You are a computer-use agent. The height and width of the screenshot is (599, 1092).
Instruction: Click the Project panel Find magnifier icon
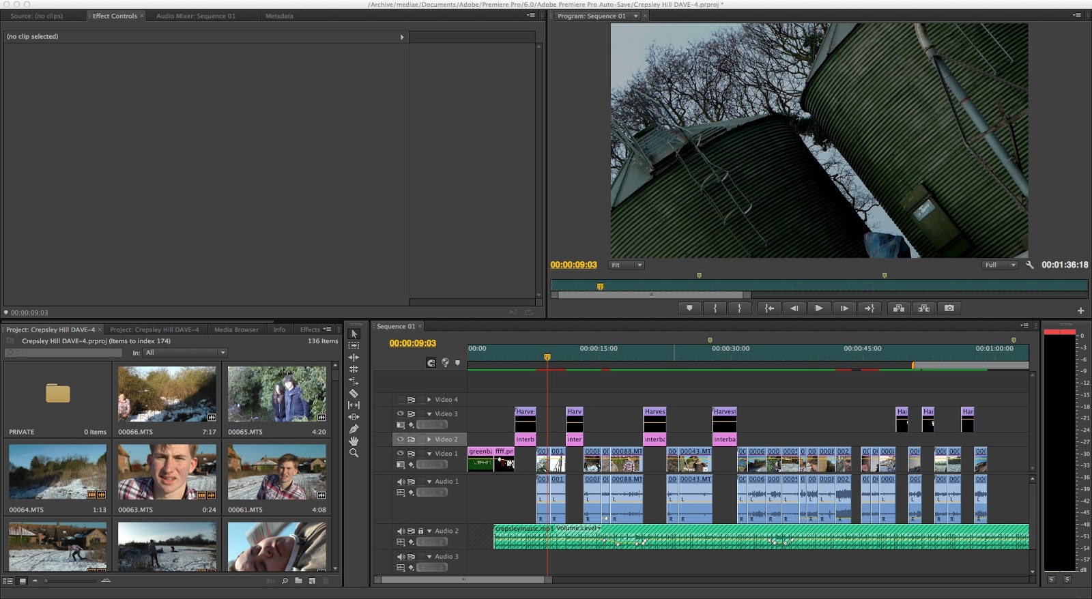(285, 581)
